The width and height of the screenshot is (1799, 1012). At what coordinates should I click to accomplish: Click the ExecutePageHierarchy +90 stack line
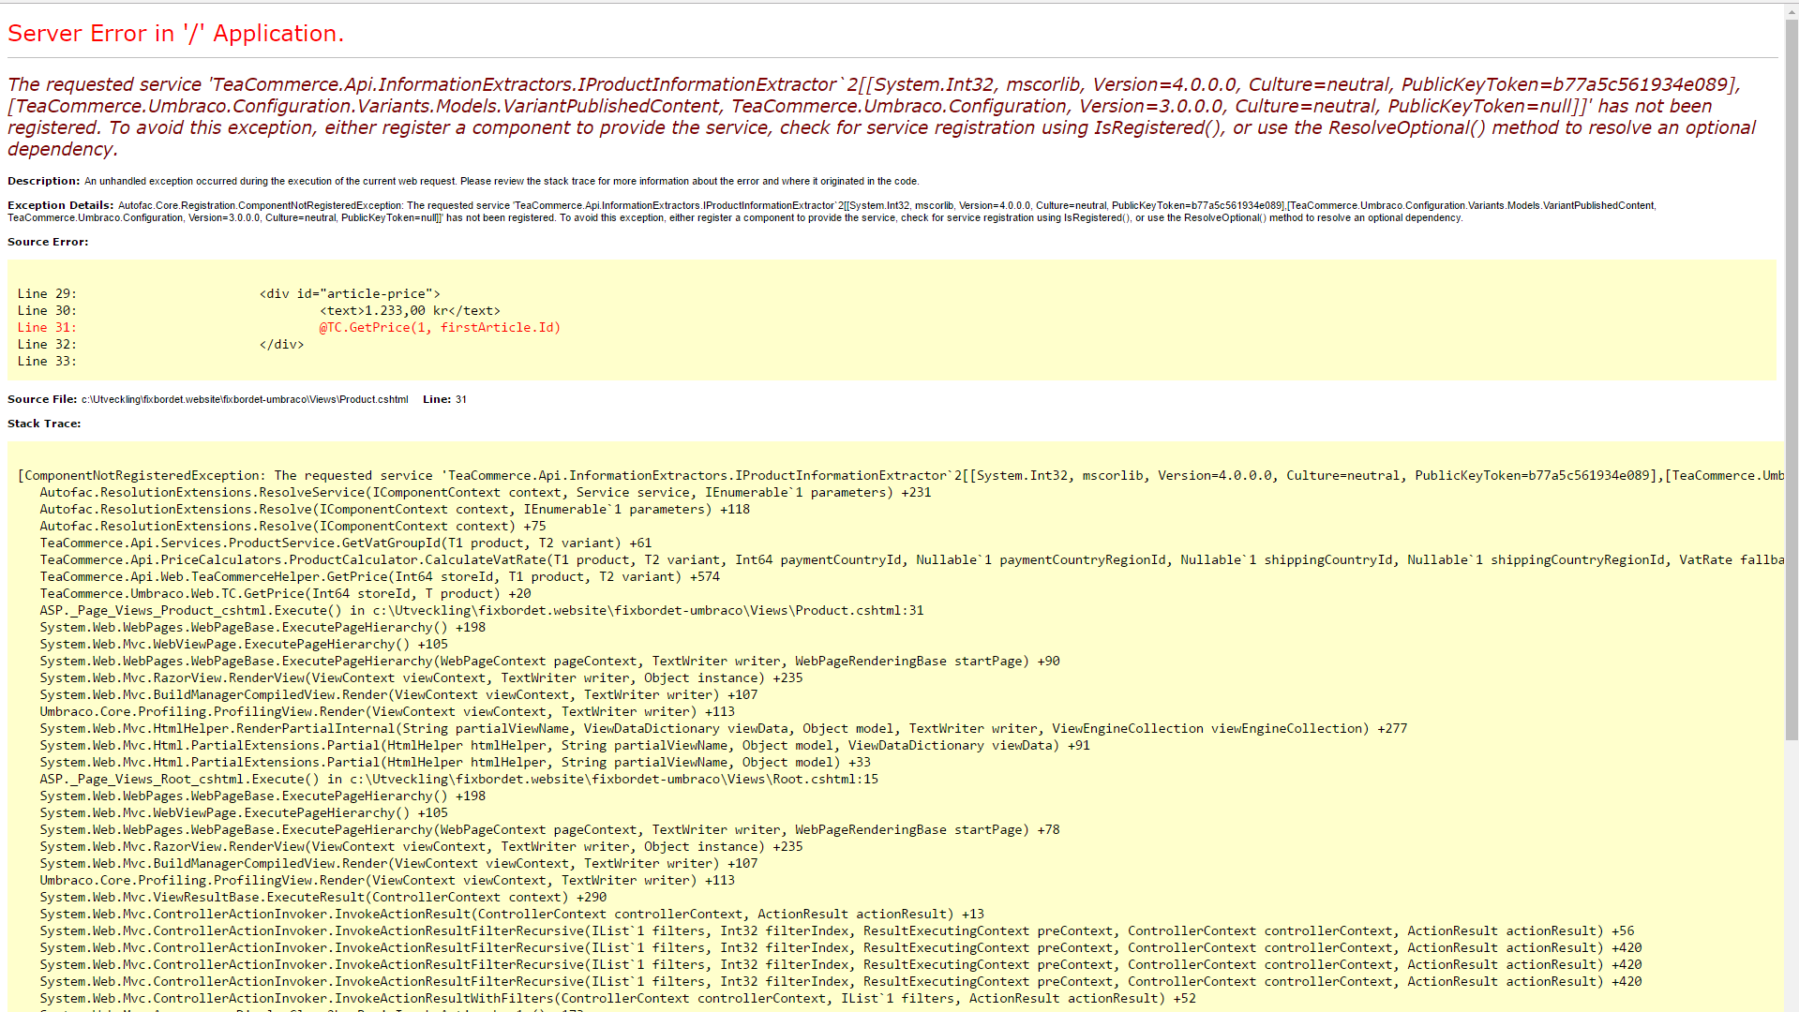[550, 661]
